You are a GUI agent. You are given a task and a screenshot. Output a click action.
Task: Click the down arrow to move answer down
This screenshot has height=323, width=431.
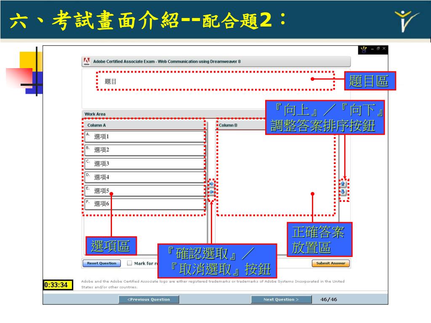point(343,192)
